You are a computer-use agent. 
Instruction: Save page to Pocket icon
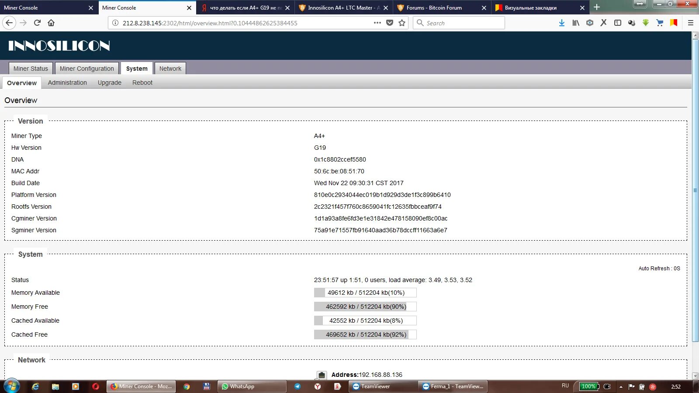pos(390,23)
